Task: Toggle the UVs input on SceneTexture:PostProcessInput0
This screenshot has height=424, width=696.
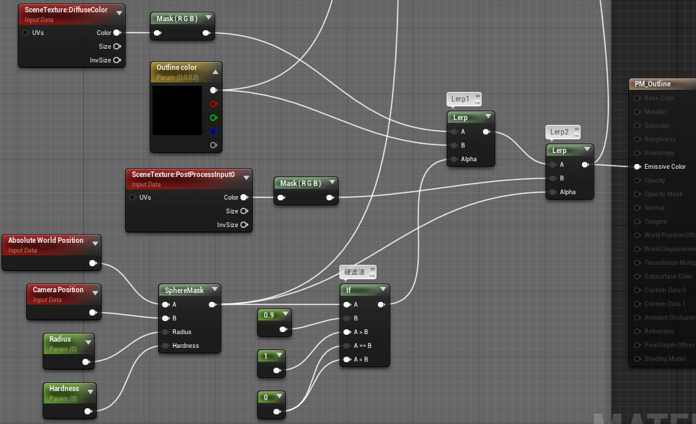Action: (x=132, y=198)
